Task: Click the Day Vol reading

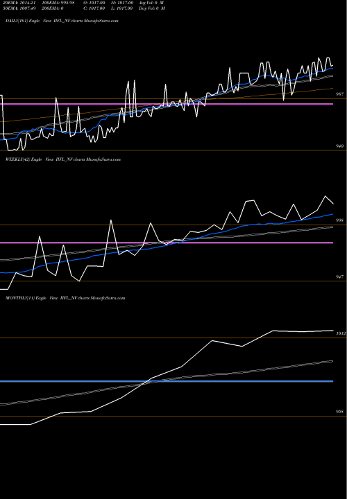Action: tap(152, 8)
